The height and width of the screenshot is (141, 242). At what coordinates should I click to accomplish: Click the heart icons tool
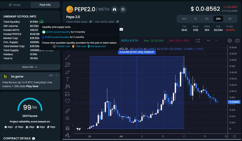pyautogui.click(x=68, y=101)
